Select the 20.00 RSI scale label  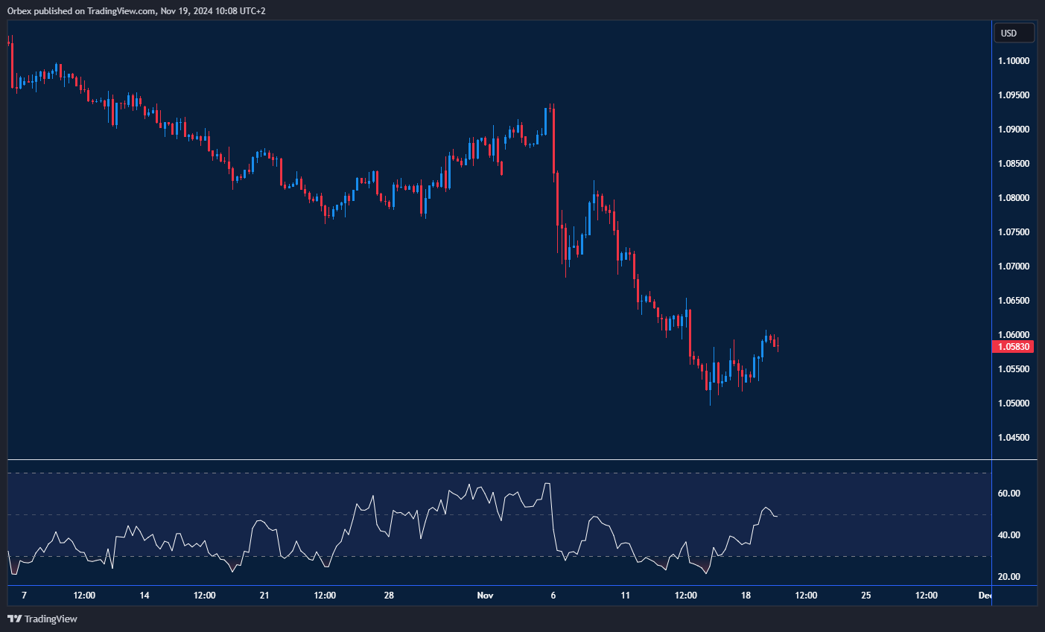[1009, 577]
